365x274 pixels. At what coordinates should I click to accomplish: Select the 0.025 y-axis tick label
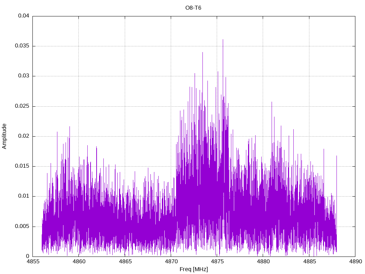[x=22, y=106]
